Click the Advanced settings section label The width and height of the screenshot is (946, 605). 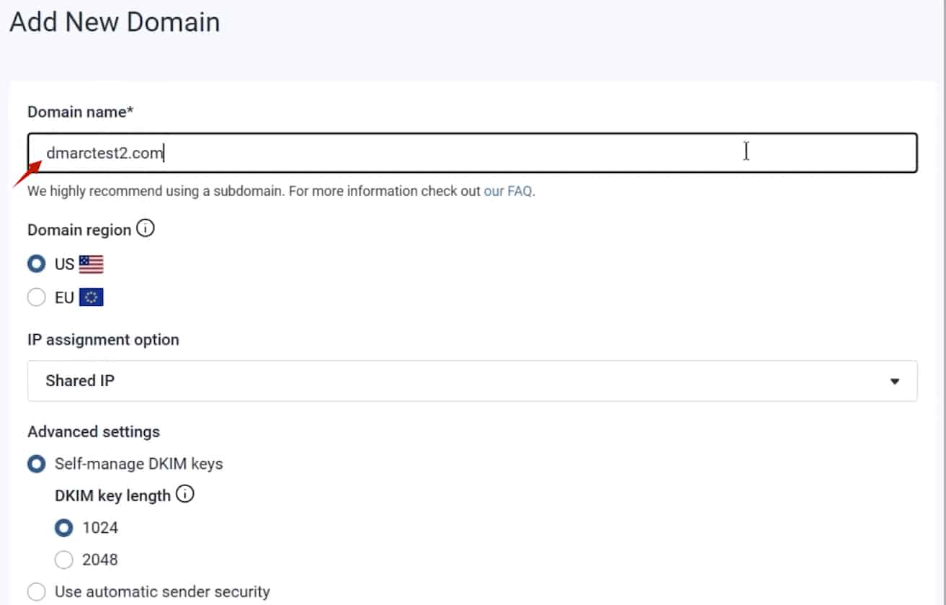coord(94,431)
